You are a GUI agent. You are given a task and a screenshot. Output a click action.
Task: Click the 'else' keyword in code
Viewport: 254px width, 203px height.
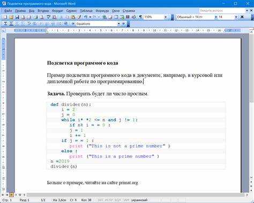pos(66,151)
